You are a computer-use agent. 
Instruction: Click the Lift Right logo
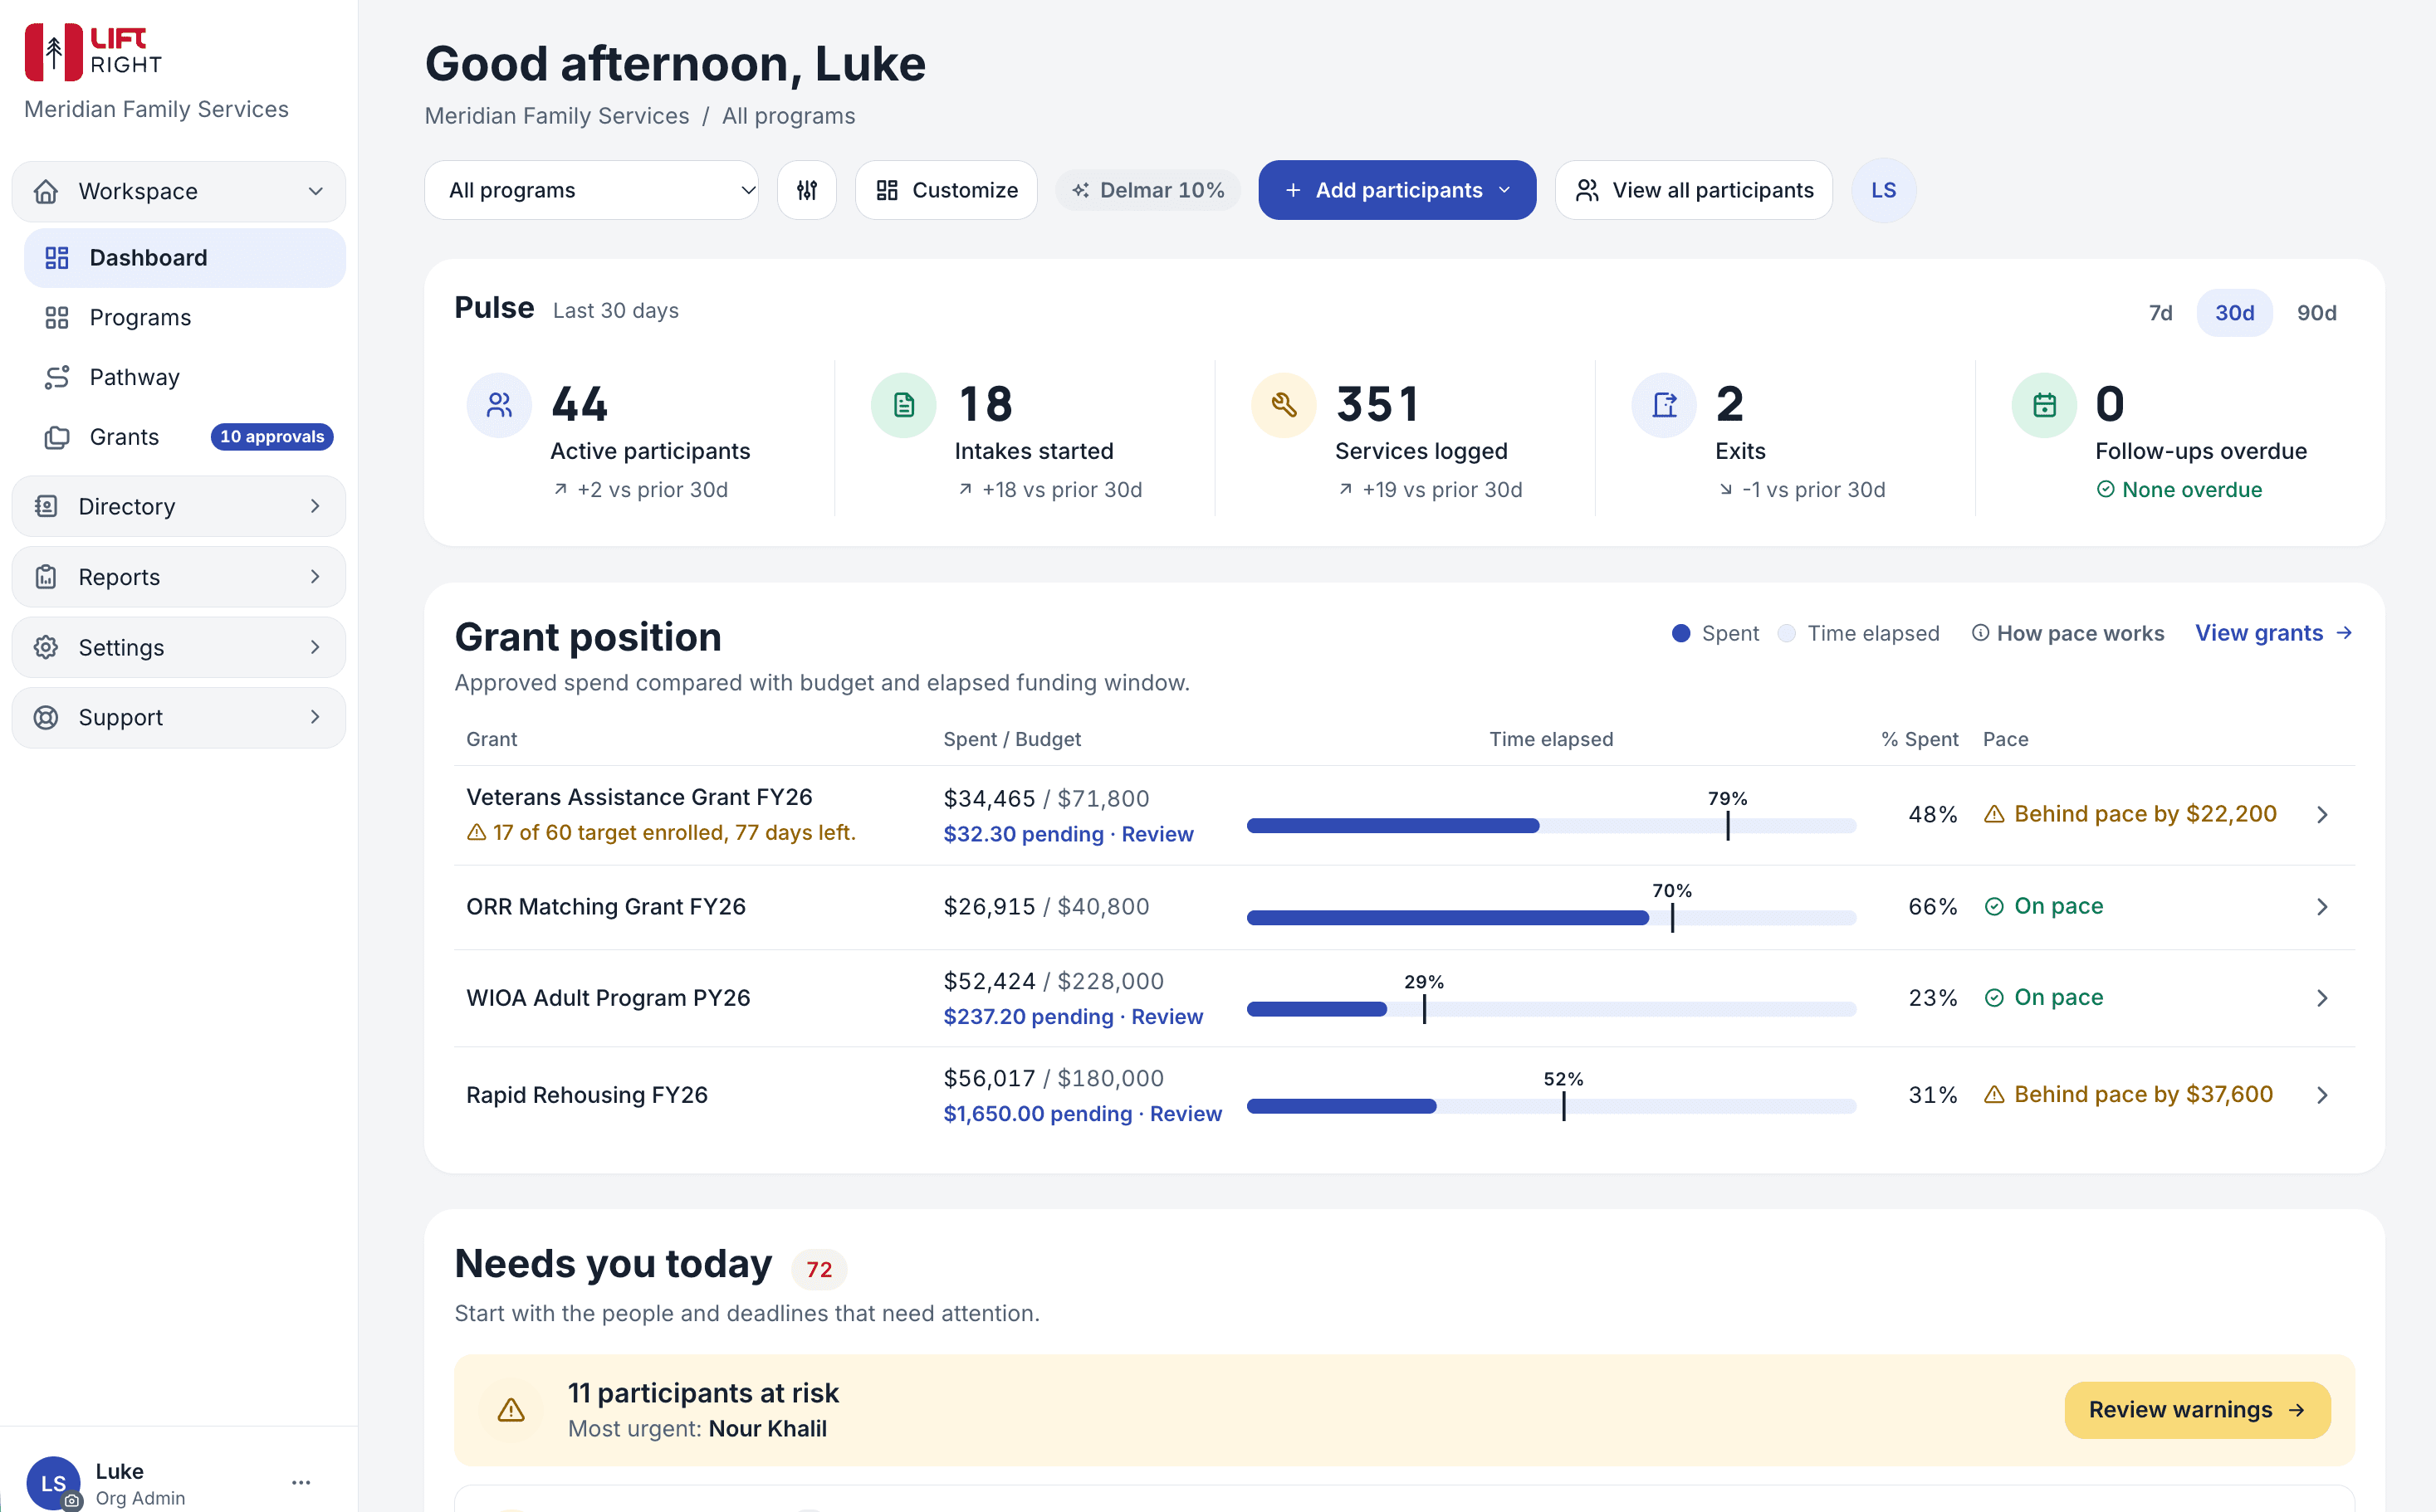[x=93, y=52]
